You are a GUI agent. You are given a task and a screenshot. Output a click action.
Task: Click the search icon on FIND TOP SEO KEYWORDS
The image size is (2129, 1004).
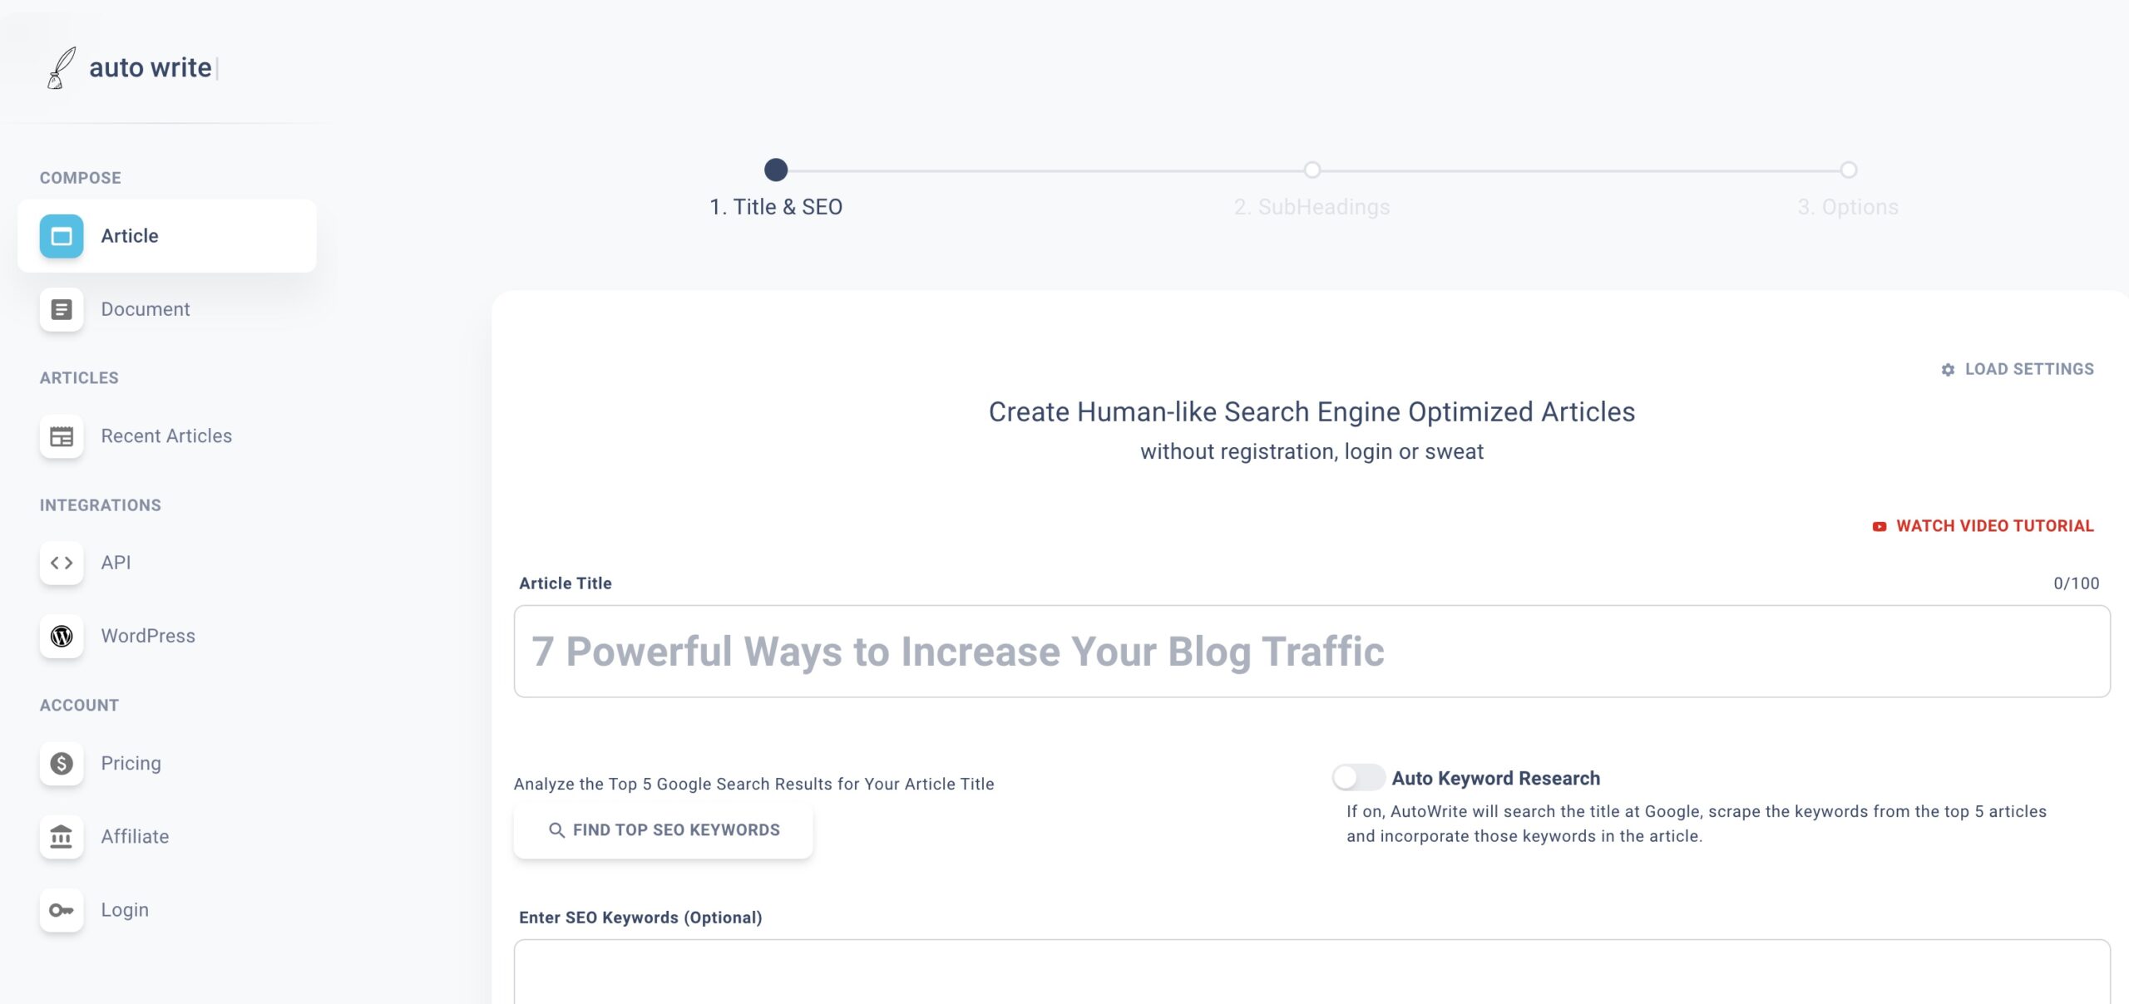click(x=554, y=830)
